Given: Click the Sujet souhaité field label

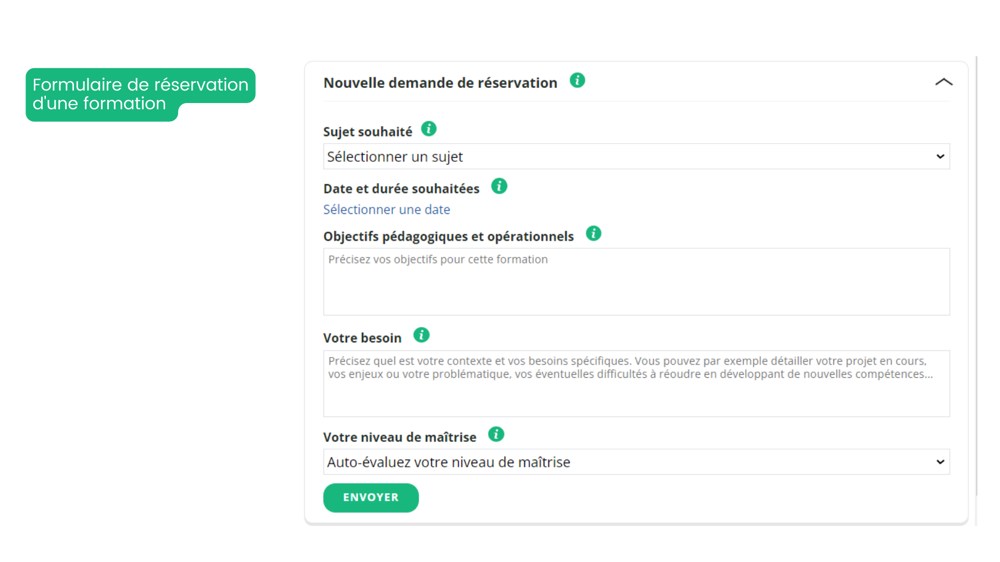Looking at the screenshot, I should tap(367, 132).
